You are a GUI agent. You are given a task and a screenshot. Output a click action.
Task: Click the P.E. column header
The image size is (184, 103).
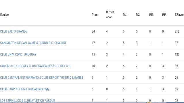[x=151, y=15]
